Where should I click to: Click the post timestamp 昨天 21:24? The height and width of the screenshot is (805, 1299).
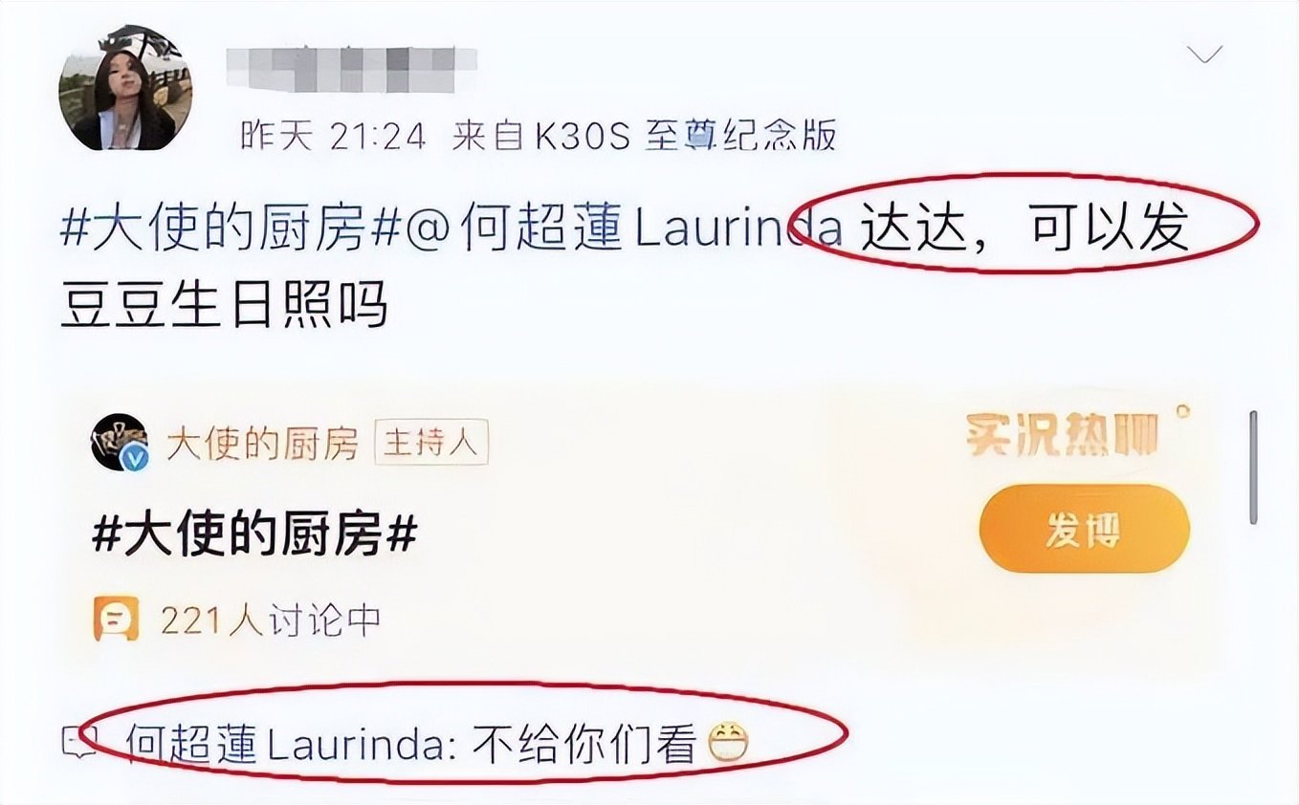pos(332,137)
